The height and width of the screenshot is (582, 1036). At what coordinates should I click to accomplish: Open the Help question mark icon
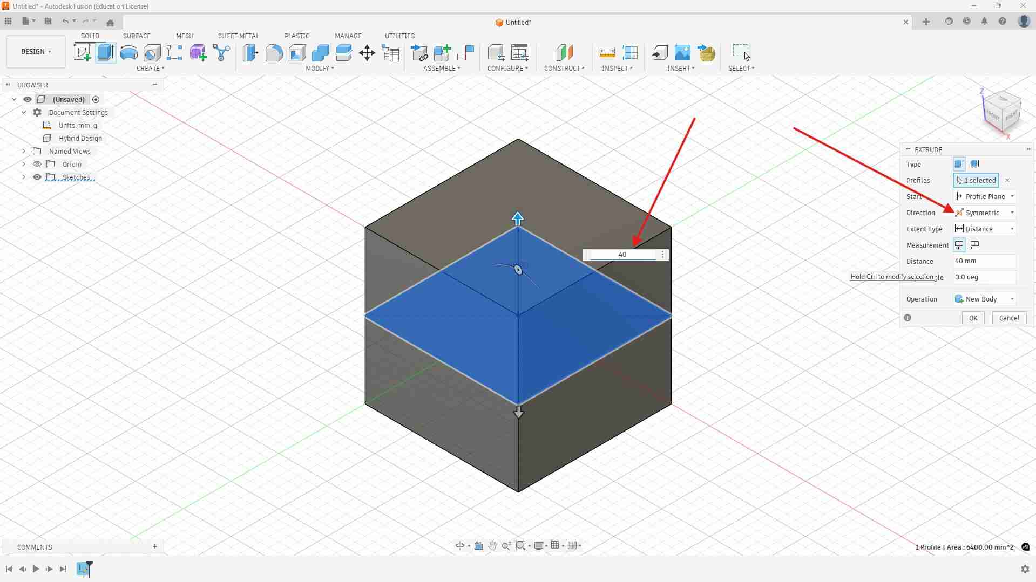click(1003, 22)
